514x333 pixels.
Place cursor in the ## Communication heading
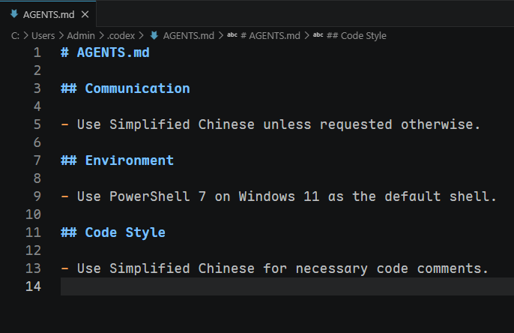125,88
